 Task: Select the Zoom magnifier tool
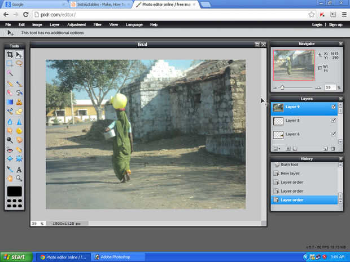(19, 178)
